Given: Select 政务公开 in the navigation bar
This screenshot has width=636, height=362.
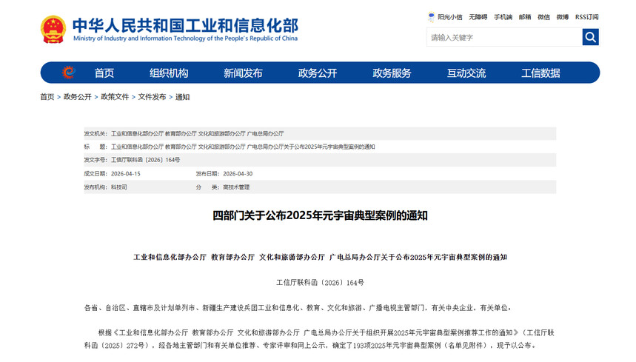Looking at the screenshot, I should click(x=317, y=73).
